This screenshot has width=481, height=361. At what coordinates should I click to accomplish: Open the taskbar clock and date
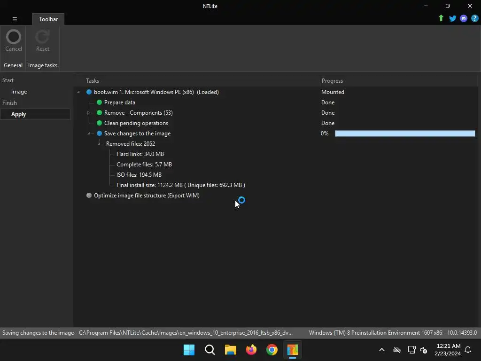448,350
